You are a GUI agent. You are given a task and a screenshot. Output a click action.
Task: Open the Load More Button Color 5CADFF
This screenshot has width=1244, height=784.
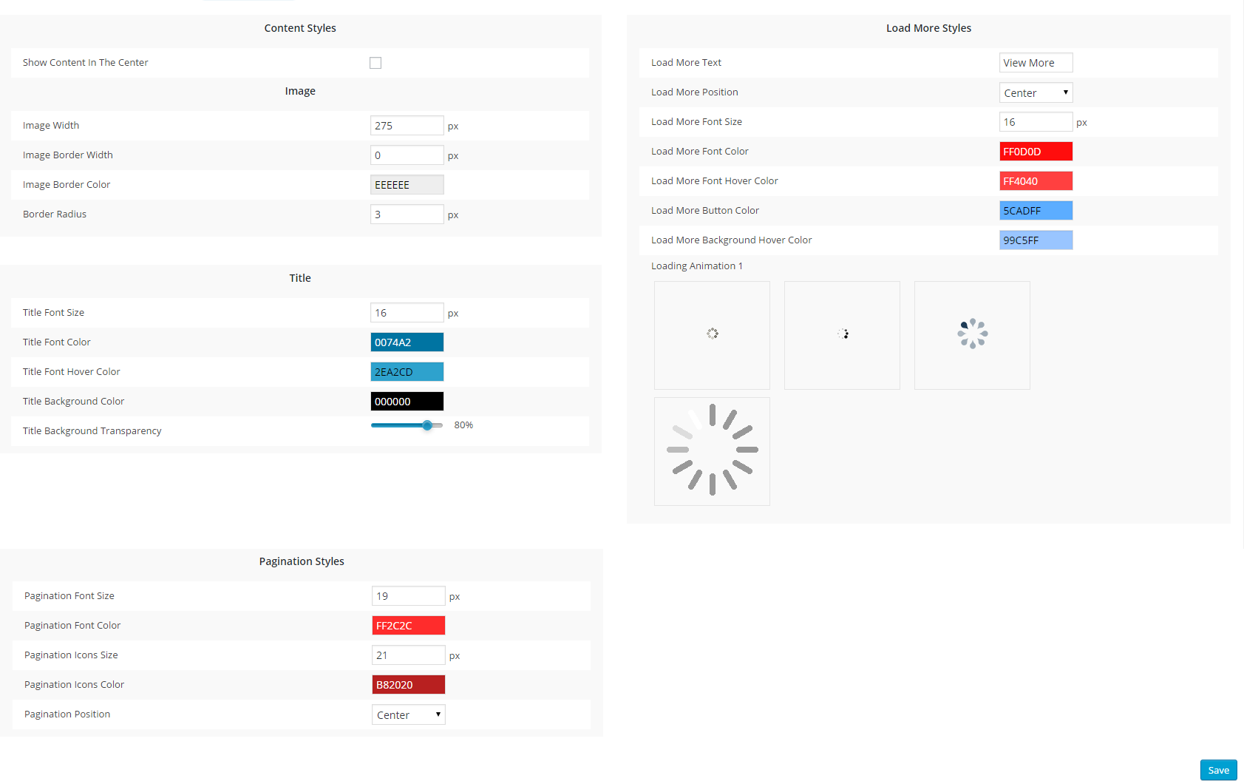[1036, 211]
